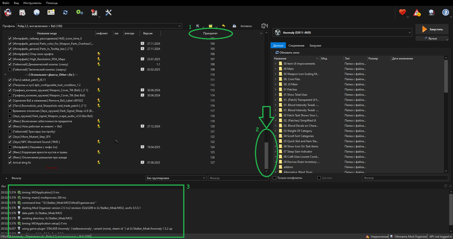Click version icon beside 07.08.2025
This screenshot has width=453, height=239.
[x=142, y=163]
